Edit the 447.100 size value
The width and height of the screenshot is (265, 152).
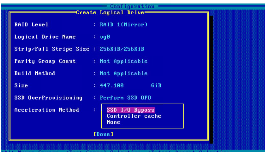(x=112, y=86)
